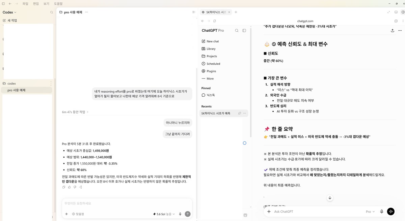Add attachment with Codex plus button
The image size is (405, 221).
pyautogui.click(x=66, y=214)
